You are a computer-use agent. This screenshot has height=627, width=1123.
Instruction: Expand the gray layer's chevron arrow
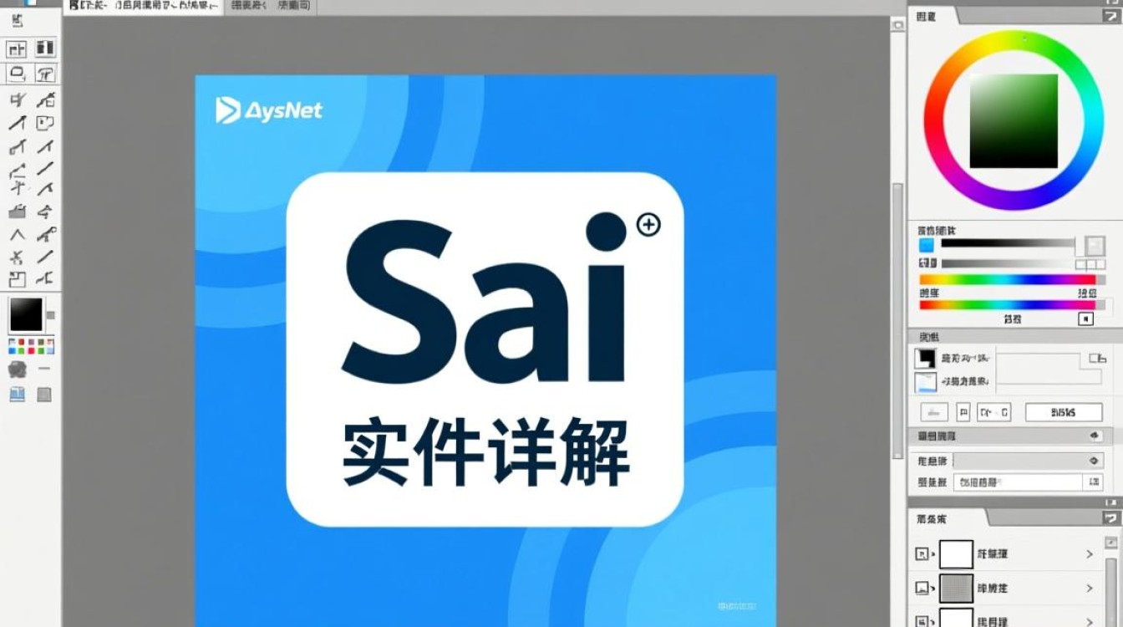click(x=1090, y=589)
